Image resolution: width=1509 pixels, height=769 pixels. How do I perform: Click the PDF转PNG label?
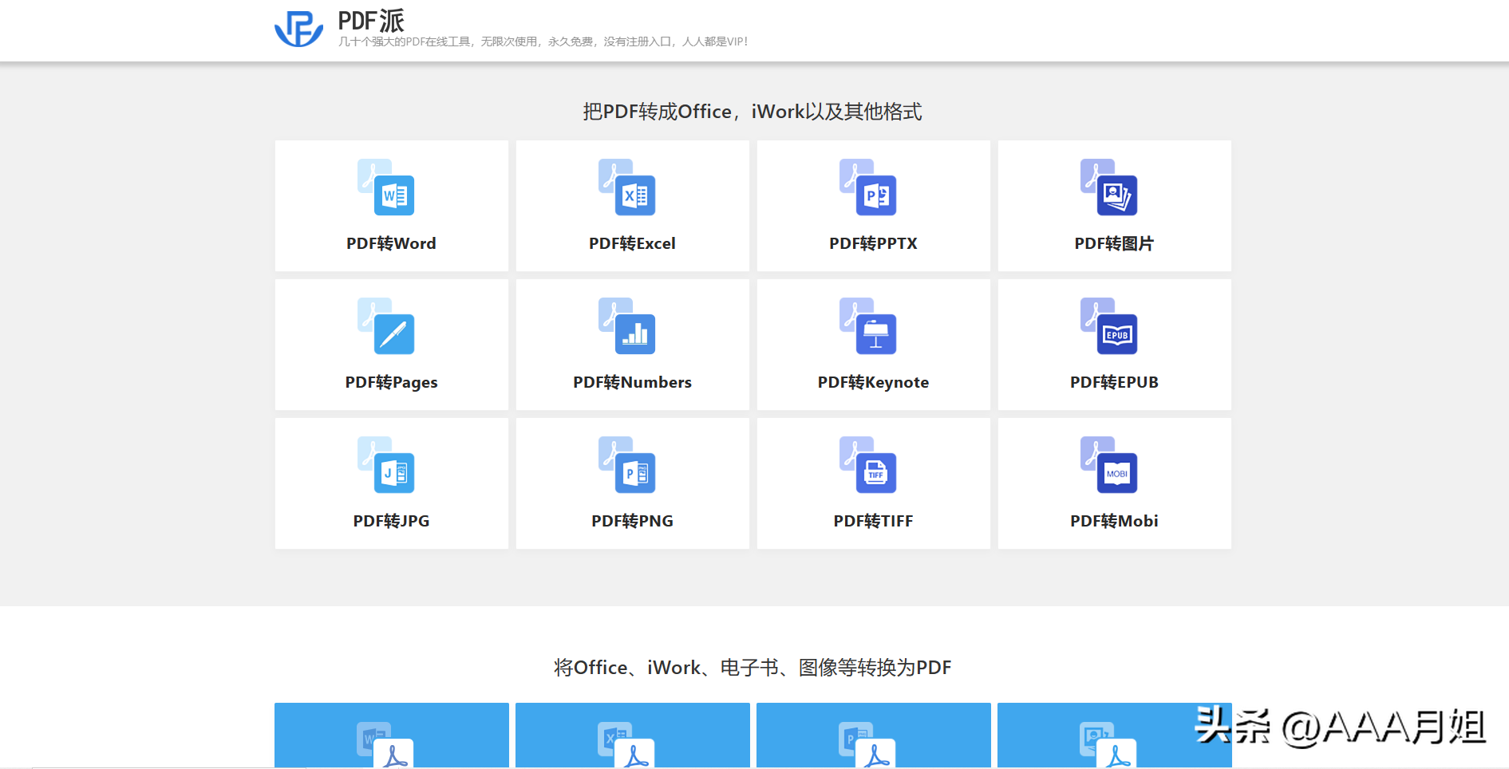click(632, 521)
